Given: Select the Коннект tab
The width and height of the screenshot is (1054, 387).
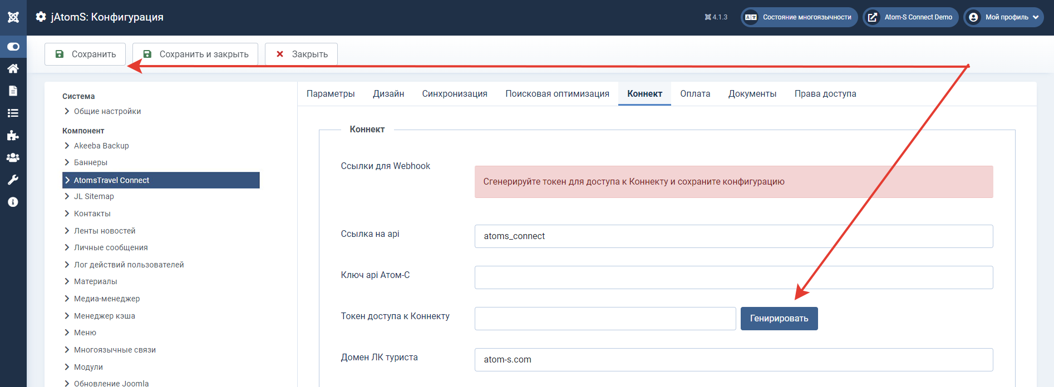Looking at the screenshot, I should tap(644, 93).
